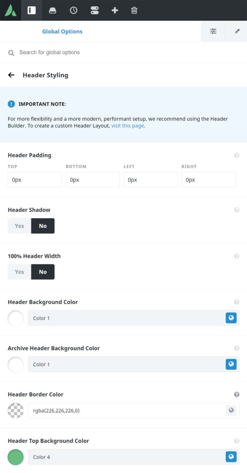
Task: Open the Header Background Color global dropdown
Action: pyautogui.click(x=231, y=318)
